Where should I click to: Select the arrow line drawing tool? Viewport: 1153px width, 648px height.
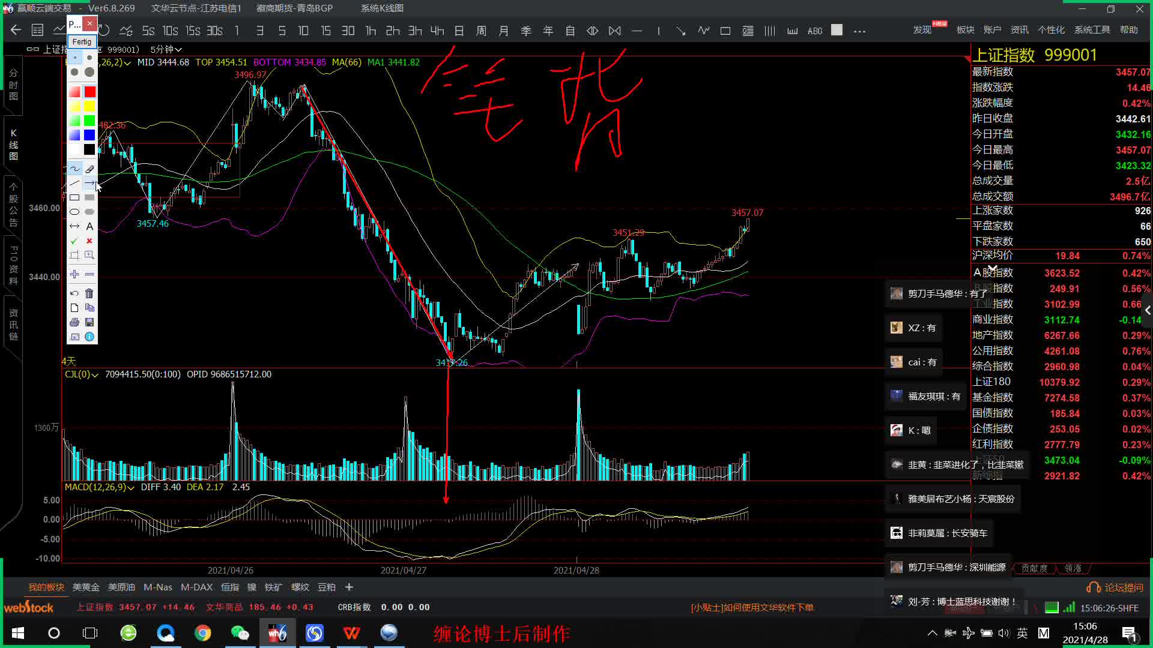point(89,183)
